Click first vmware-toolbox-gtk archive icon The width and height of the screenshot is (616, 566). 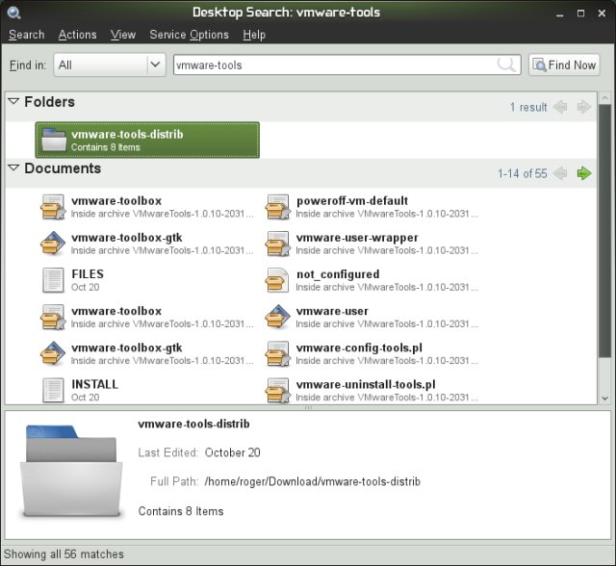click(53, 244)
